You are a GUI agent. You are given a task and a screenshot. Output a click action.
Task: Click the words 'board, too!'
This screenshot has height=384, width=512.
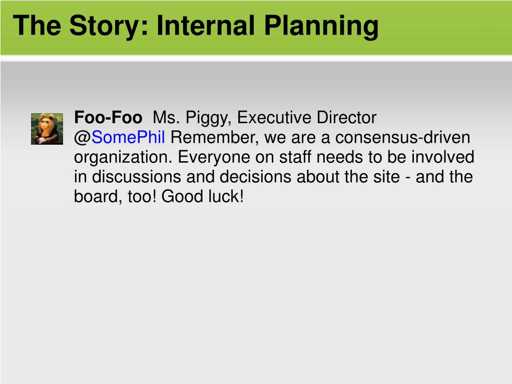point(115,197)
